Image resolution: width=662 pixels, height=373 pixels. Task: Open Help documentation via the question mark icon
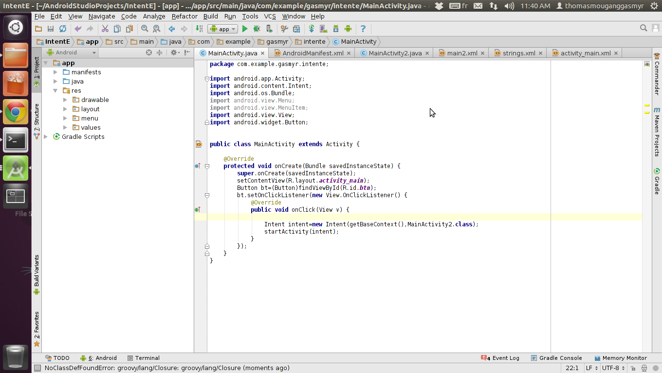(x=364, y=29)
